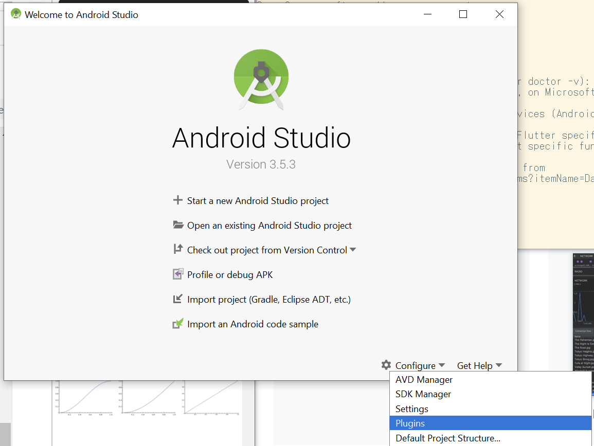Open SDK Manager from Configure menu

pos(491,394)
